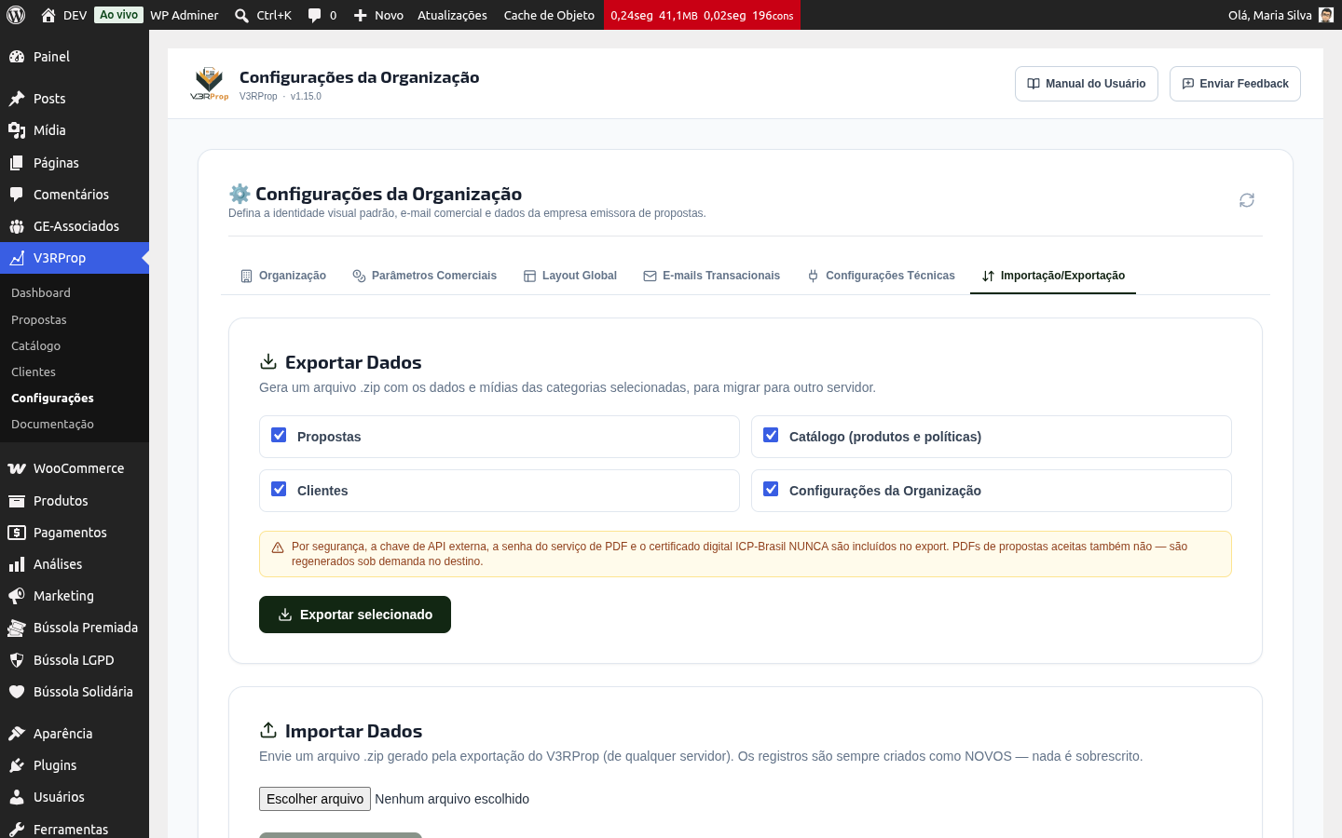Open comments bubble in admin bar

pos(315,15)
